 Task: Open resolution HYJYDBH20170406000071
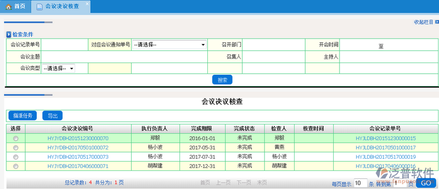78,166
